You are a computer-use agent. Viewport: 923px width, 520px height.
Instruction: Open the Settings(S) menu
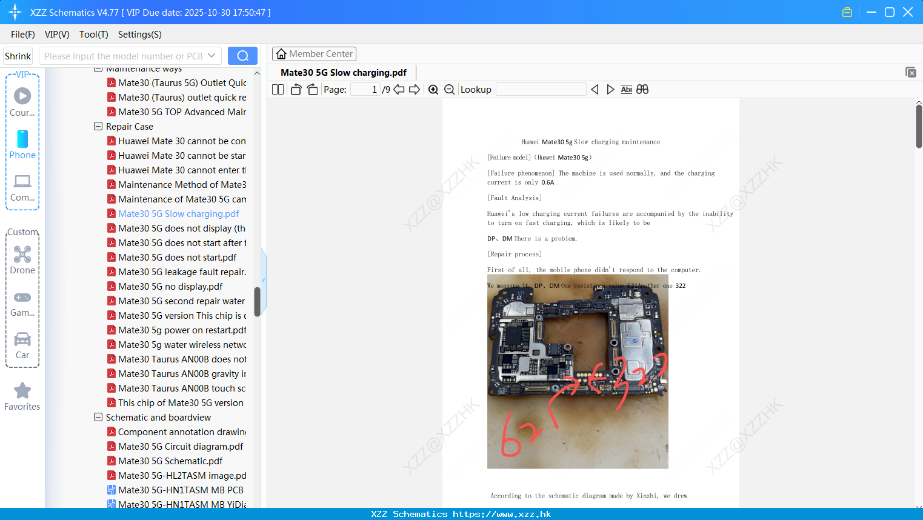[140, 35]
